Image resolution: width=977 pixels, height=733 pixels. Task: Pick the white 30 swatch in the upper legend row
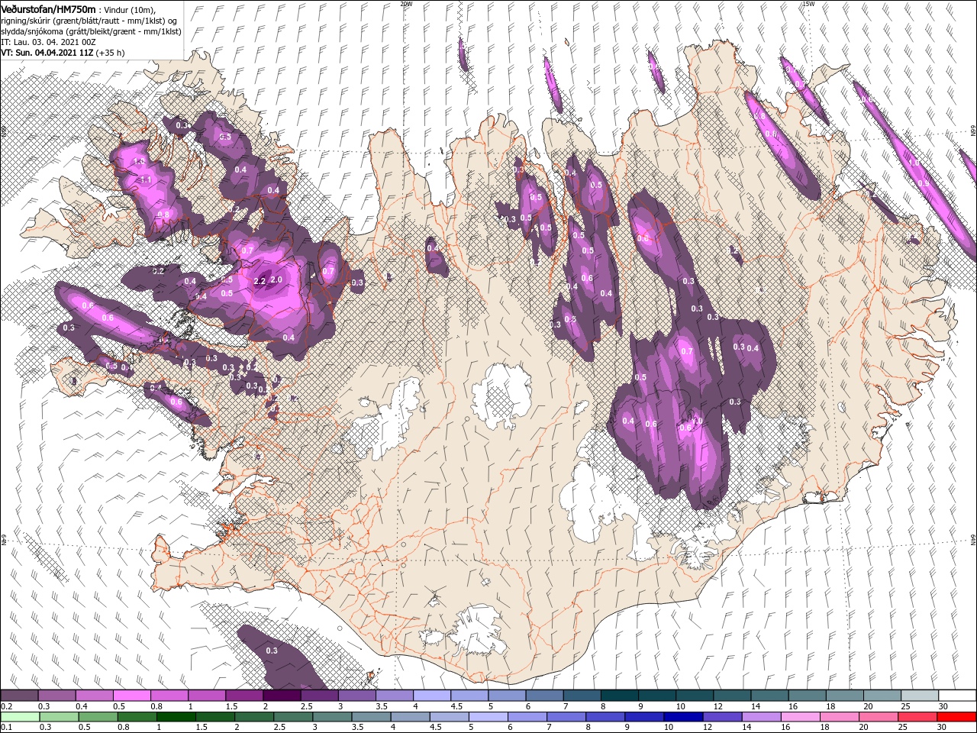[957, 696]
